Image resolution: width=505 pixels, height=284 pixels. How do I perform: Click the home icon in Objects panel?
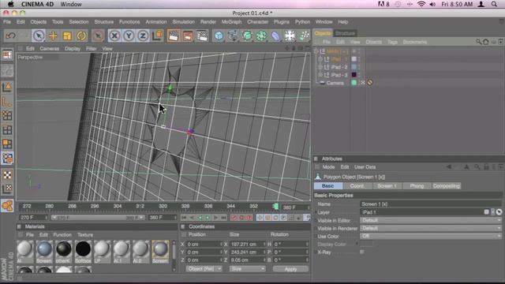pos(486,42)
